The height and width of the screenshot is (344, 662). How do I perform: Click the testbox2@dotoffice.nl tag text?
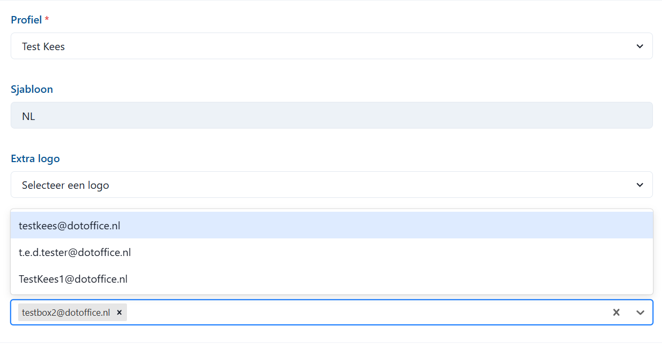[x=66, y=313]
